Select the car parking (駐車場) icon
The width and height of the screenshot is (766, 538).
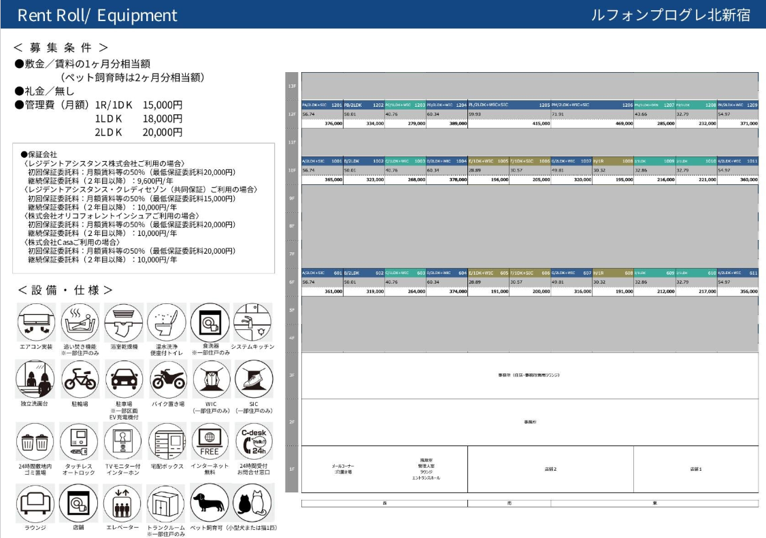coord(123,380)
